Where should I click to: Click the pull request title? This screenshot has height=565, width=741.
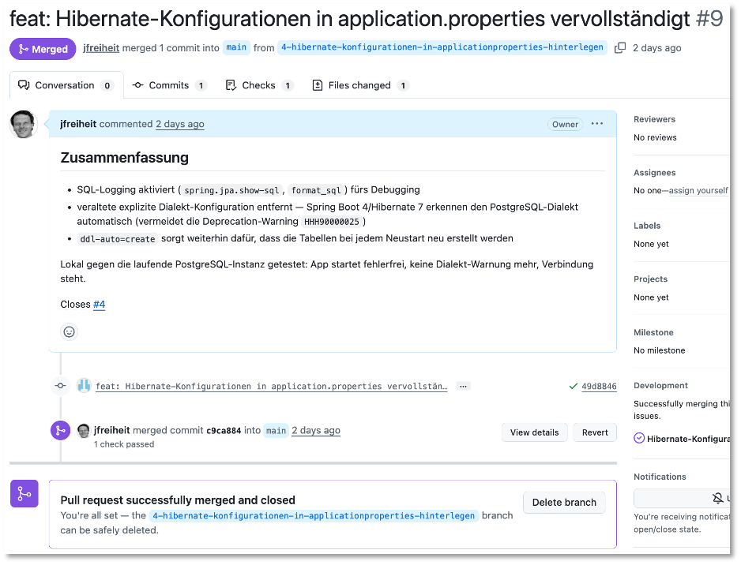350,19
